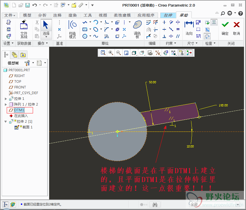The image size is (246, 210).
Task: Open the 设置 group dropdown
Action: pyautogui.click(x=8, y=43)
